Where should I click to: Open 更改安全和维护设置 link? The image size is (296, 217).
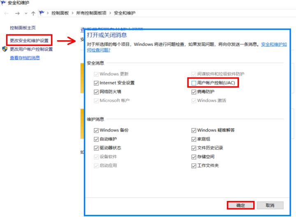29,40
